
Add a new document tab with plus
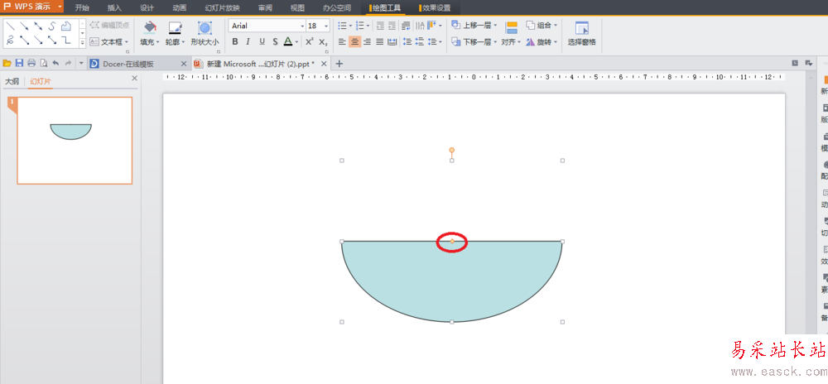[339, 64]
